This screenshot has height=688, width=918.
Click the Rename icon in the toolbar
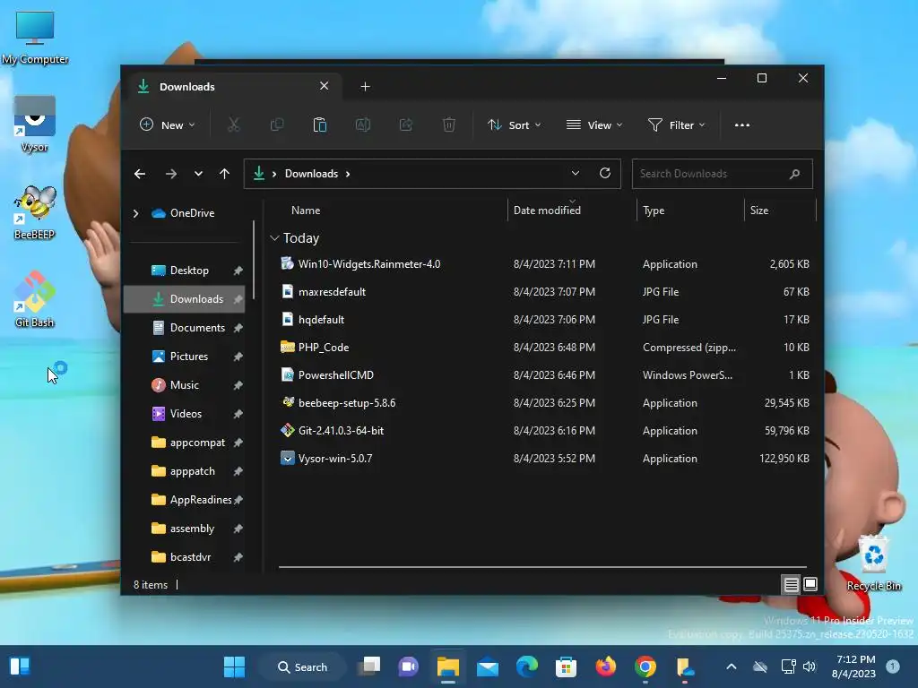363,125
